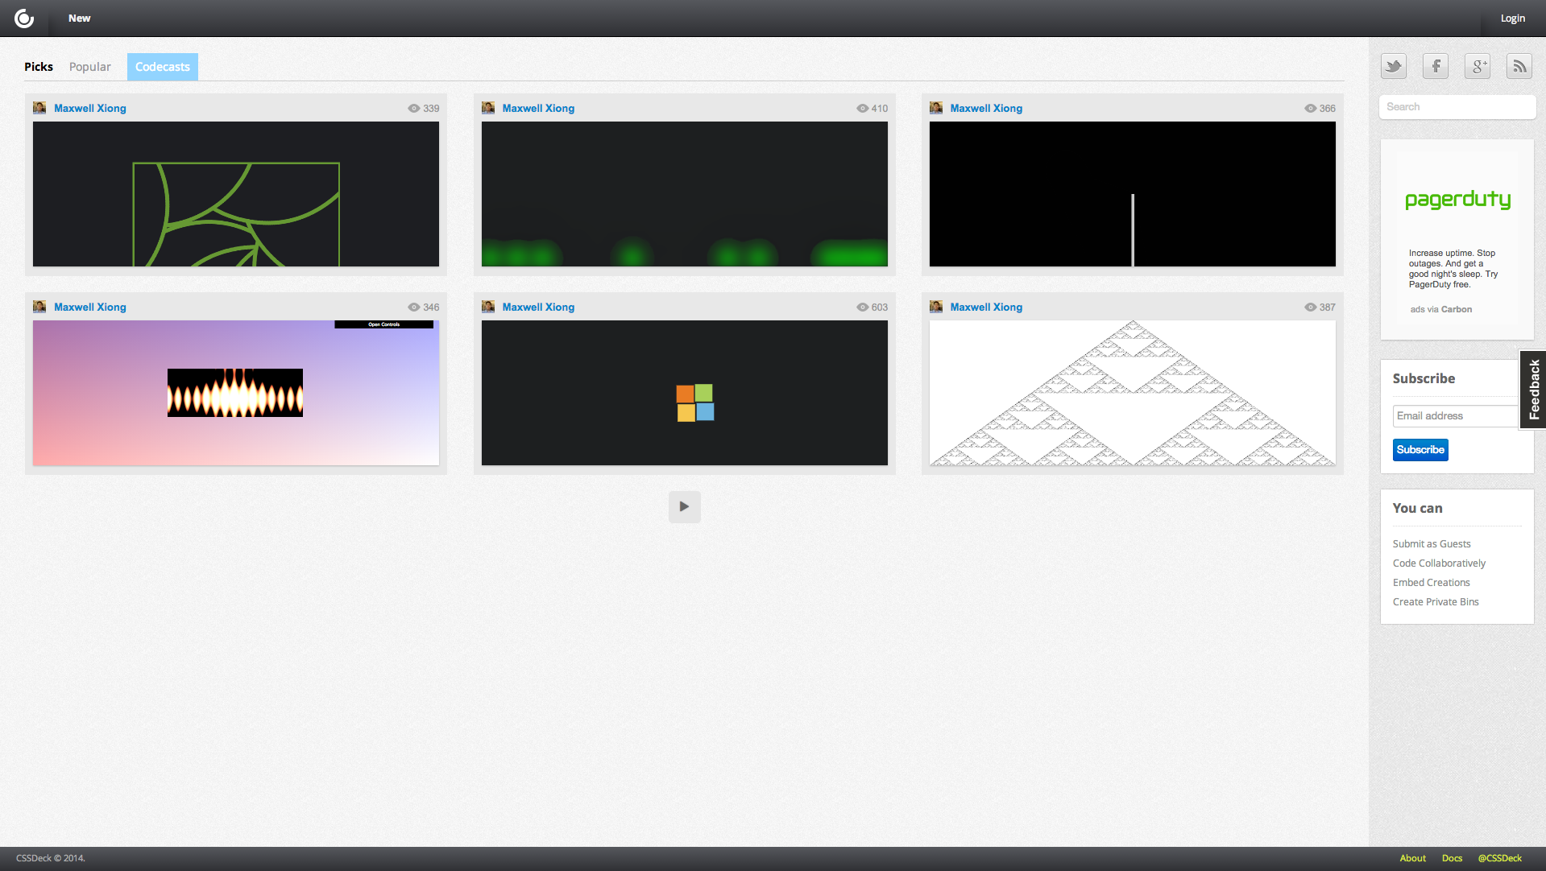Viewport: 1546px width, 871px height.
Task: Click Create Private Bins
Action: point(1436,602)
